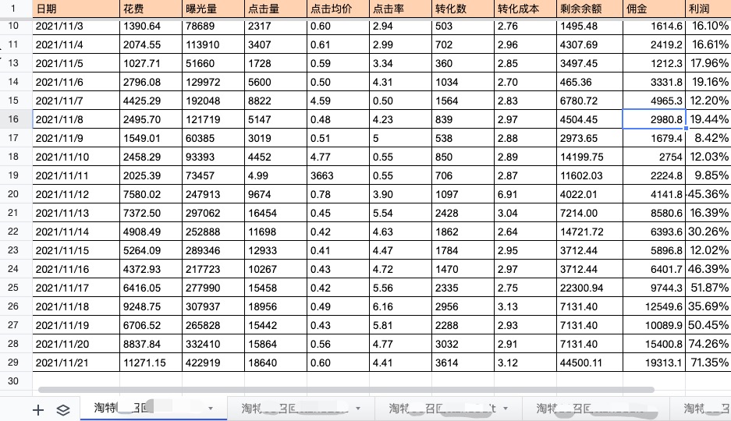
Task: Select the 佣金 column header cell
Action: [654, 9]
